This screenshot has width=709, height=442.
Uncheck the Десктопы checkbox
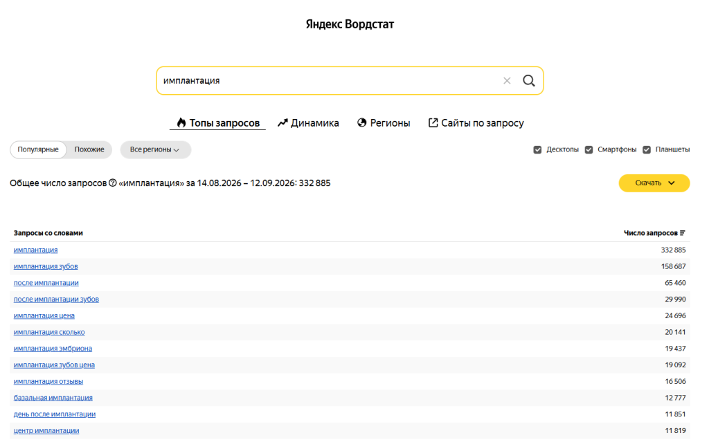[x=537, y=149]
